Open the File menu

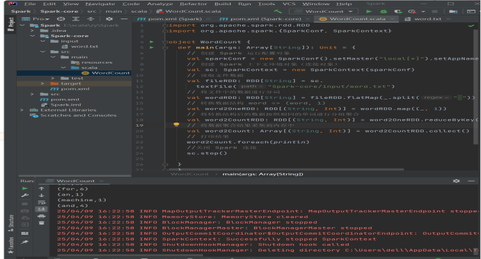point(30,3)
